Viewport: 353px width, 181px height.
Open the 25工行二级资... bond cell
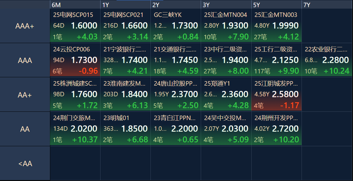click(277, 60)
